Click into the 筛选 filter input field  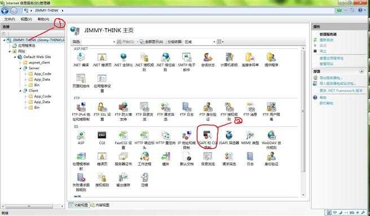[x=97, y=42]
